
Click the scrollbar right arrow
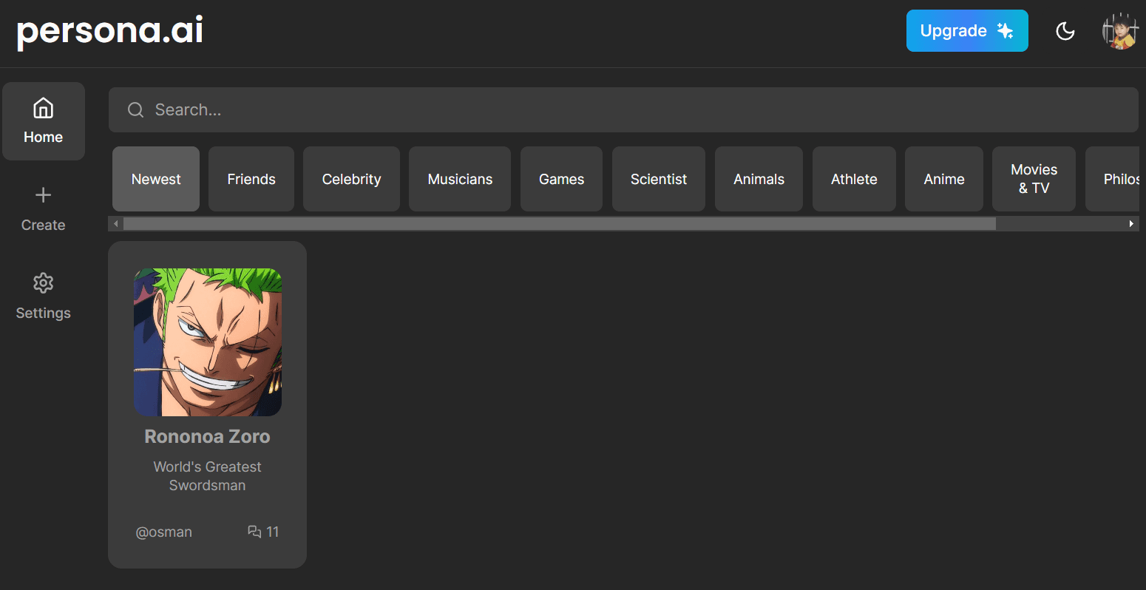pos(1131,223)
